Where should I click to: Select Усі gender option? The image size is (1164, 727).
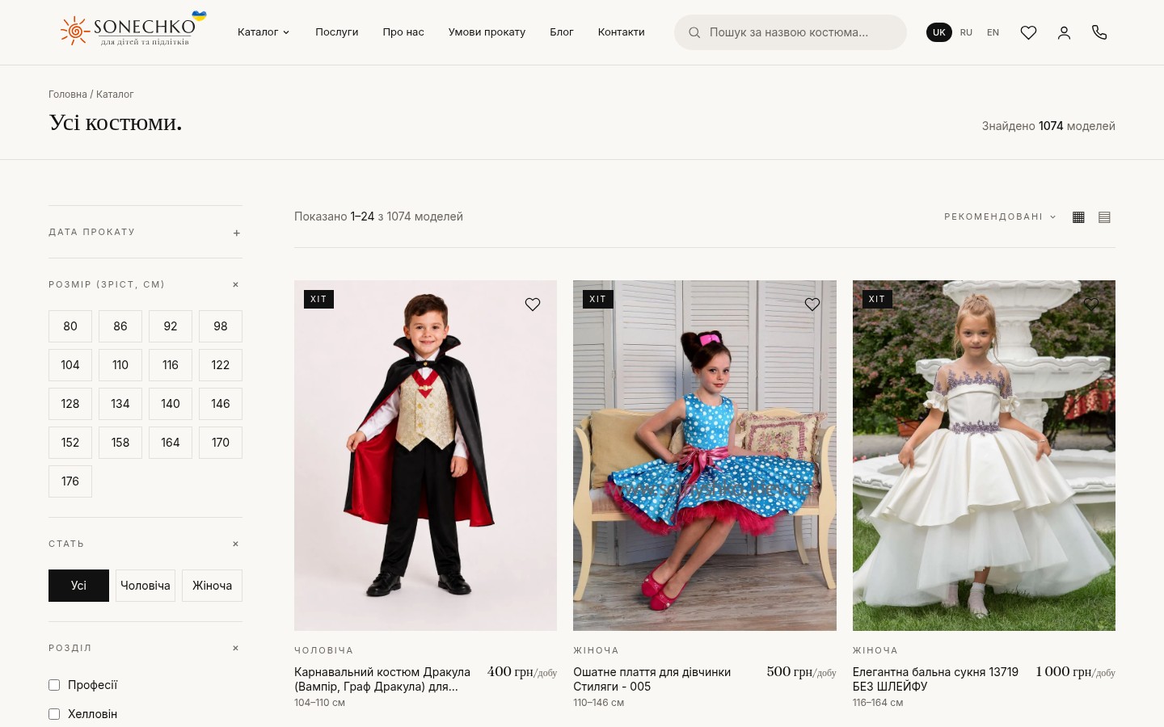coord(78,586)
